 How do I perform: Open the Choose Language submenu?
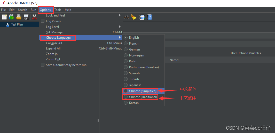(81, 38)
